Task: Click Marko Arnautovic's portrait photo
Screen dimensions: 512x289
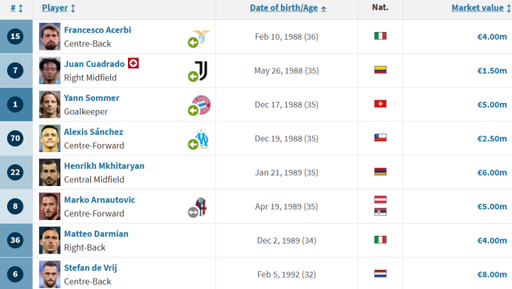Action: pos(50,206)
